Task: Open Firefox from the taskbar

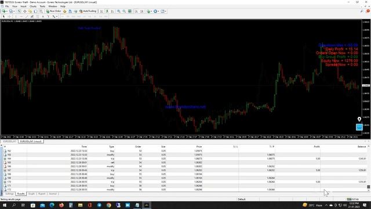Action: (61, 205)
